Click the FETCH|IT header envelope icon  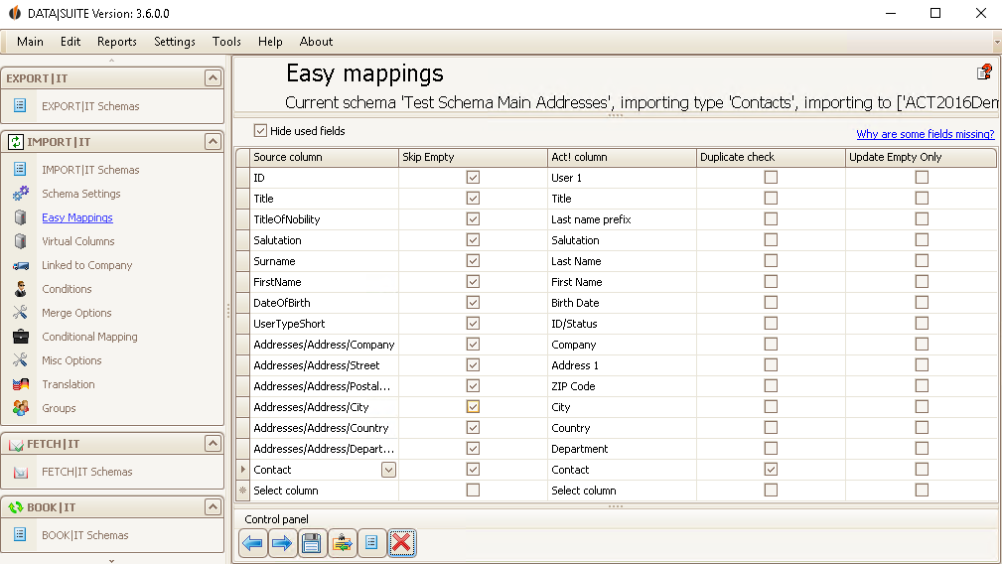[x=15, y=444]
